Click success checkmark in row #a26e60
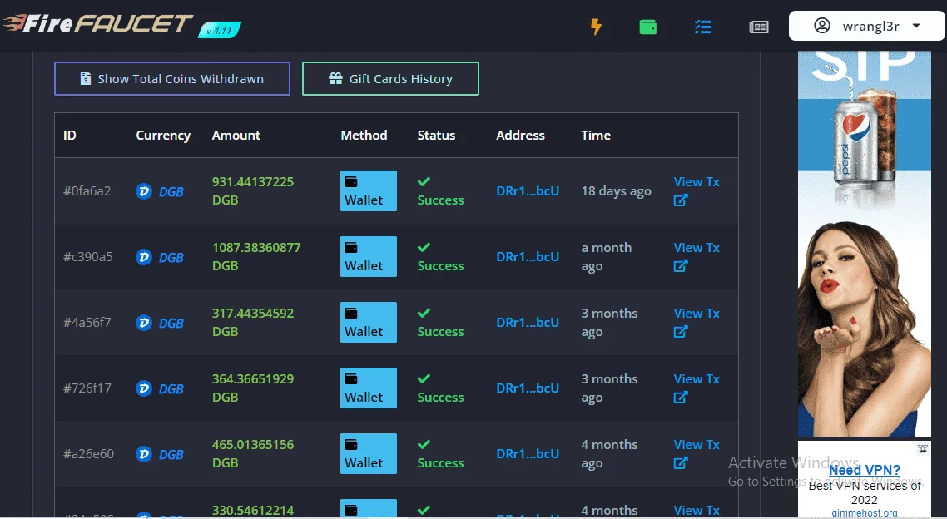Screen dimensions: 947x519 coord(424,444)
